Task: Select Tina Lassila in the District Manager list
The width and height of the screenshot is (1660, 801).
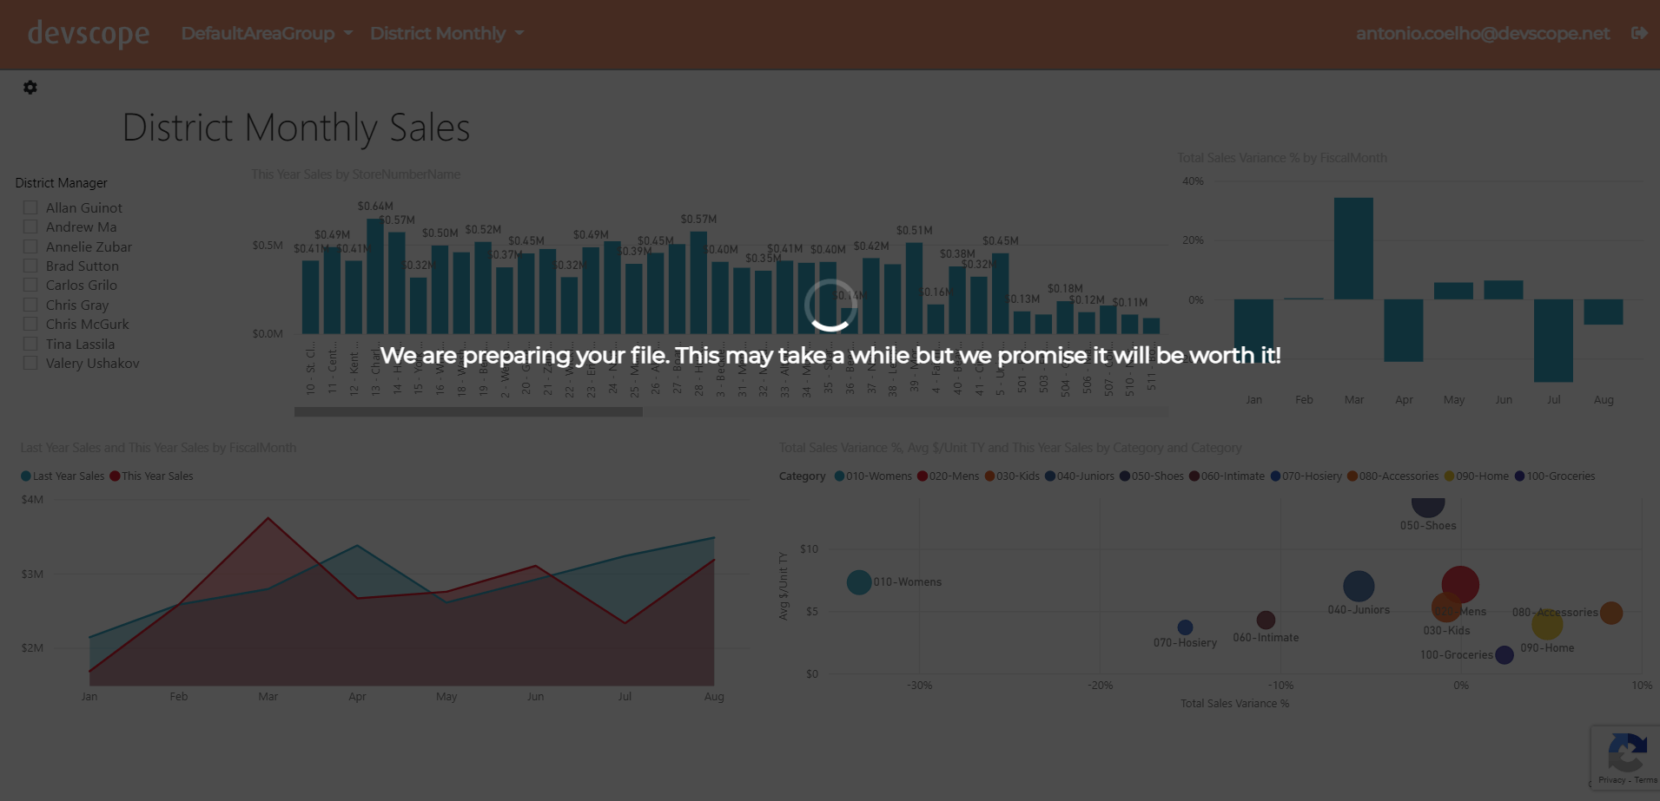Action: coord(80,344)
